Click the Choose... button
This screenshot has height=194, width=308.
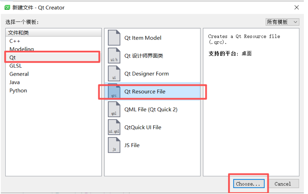click(249, 184)
